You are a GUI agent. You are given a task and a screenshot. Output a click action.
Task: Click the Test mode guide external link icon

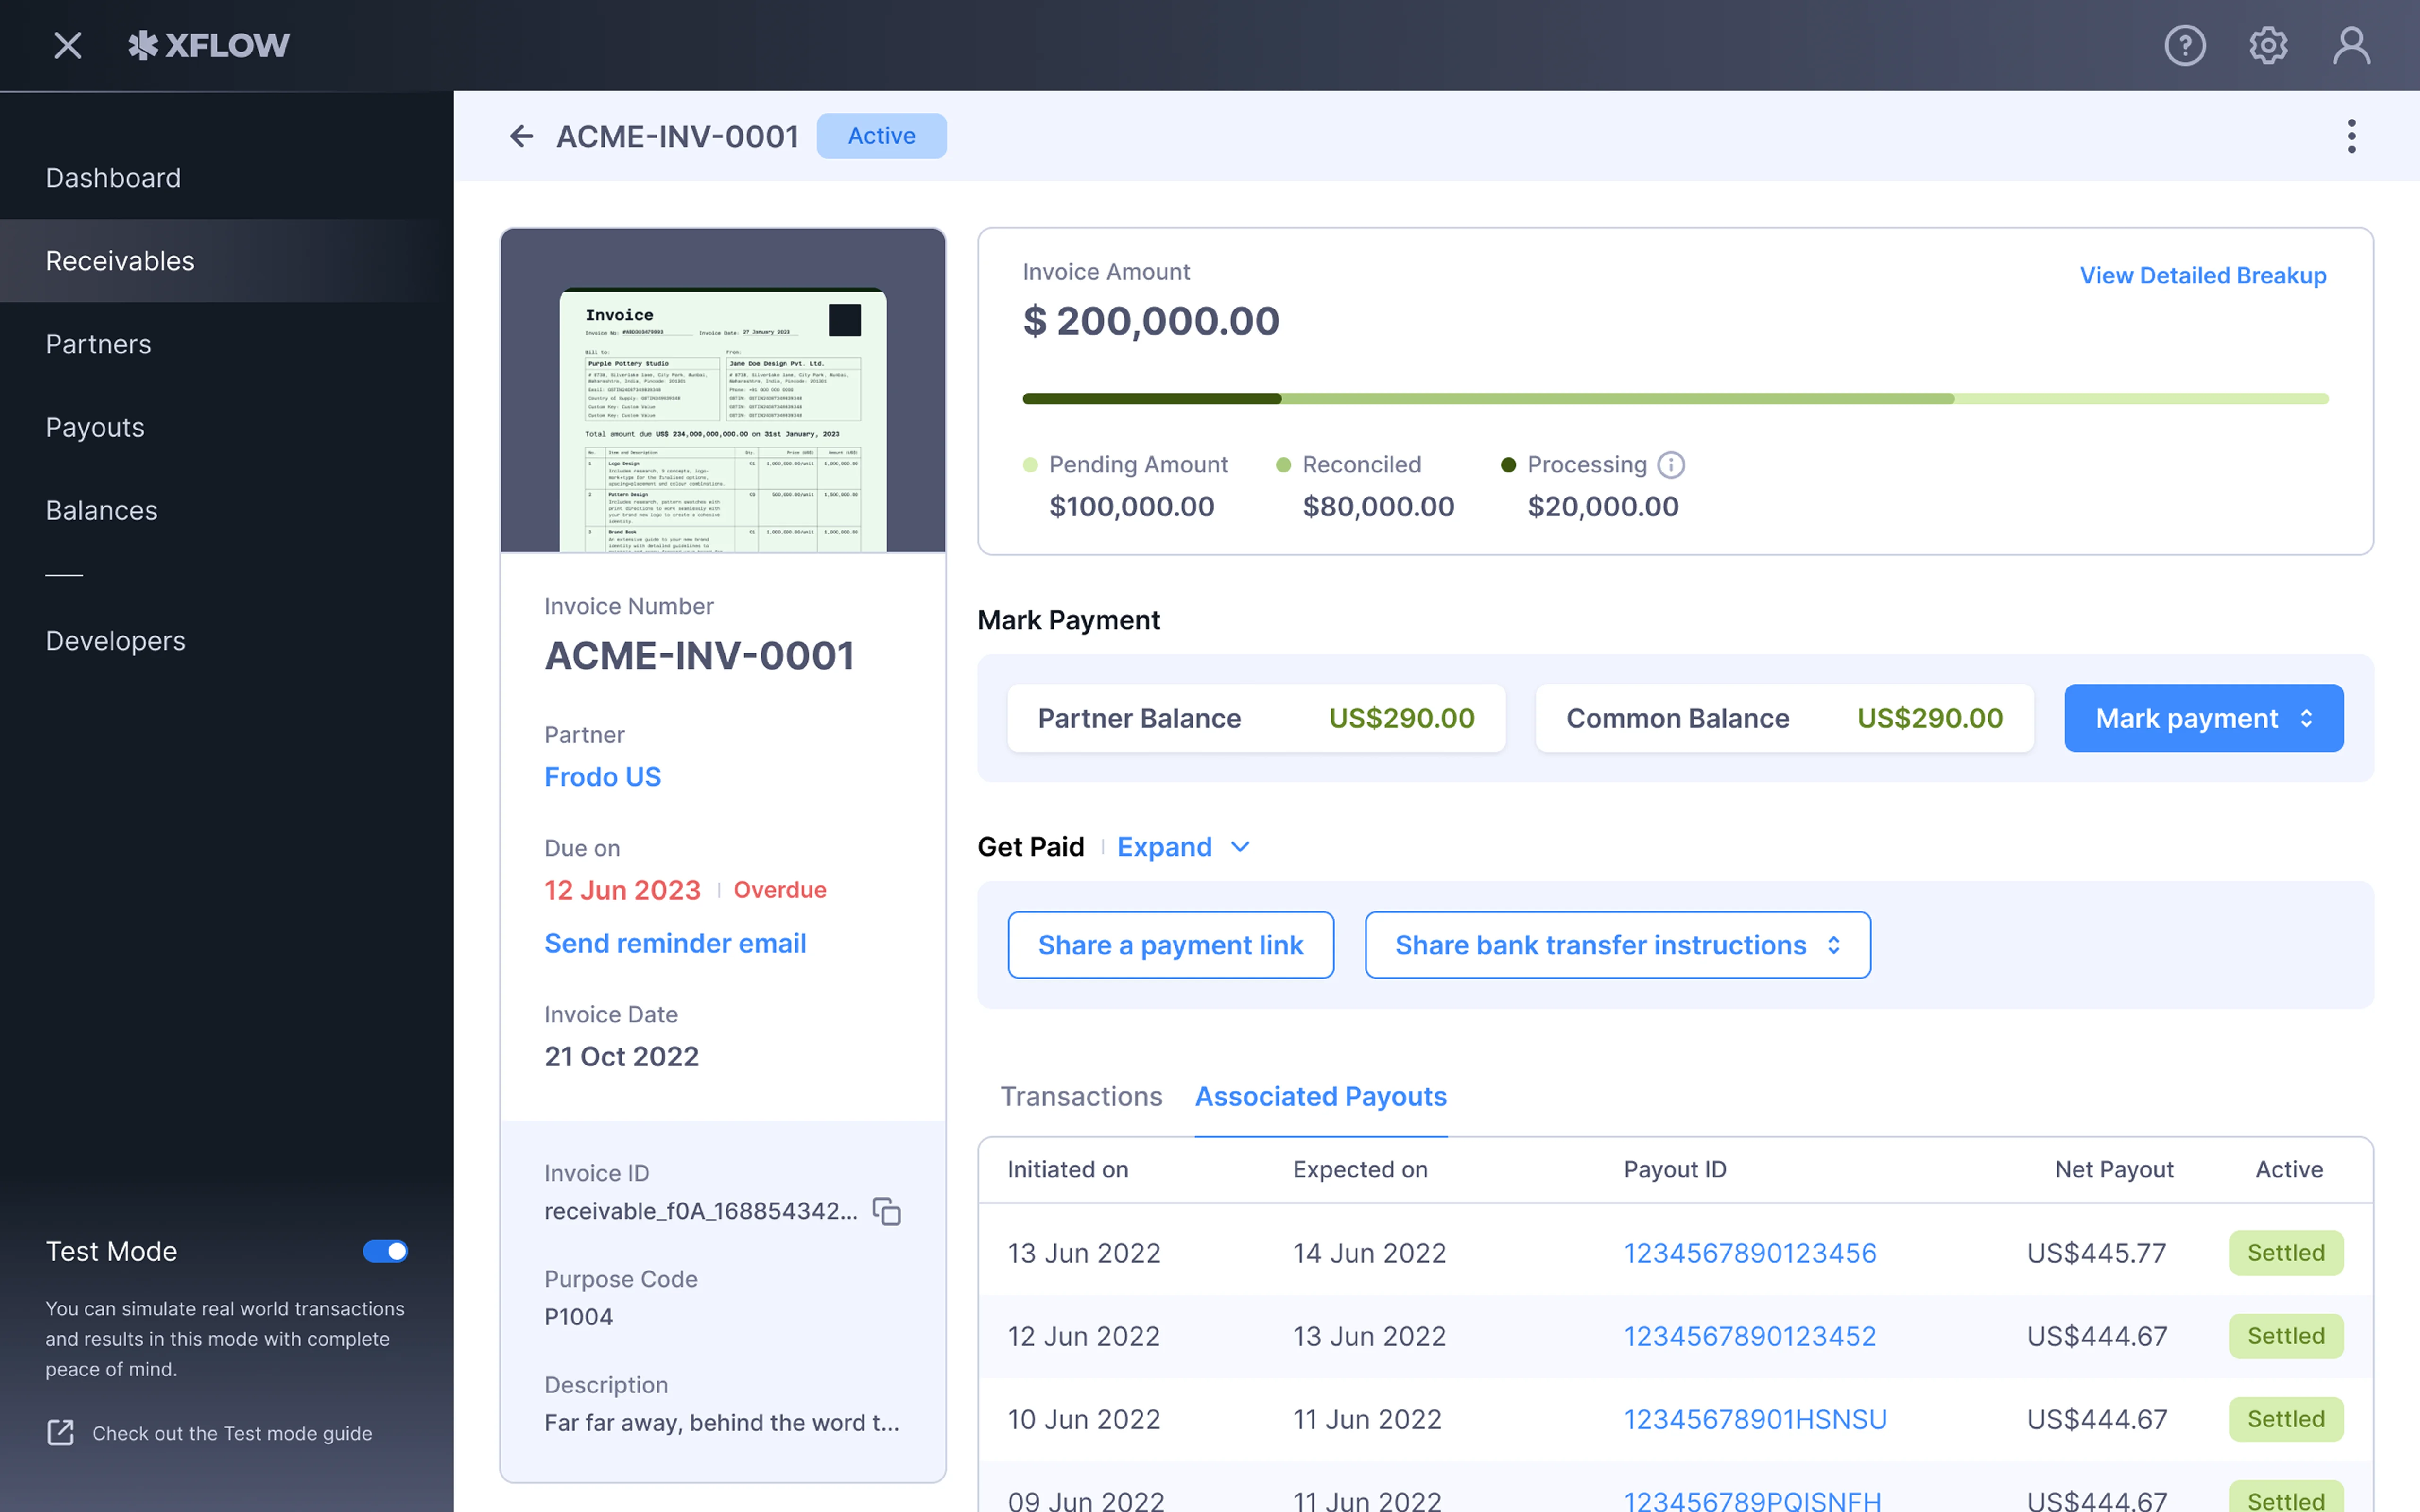(x=61, y=1433)
